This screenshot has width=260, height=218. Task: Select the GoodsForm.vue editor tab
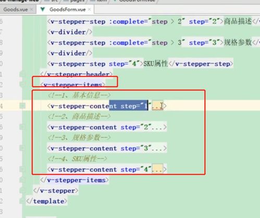[x=67, y=9]
